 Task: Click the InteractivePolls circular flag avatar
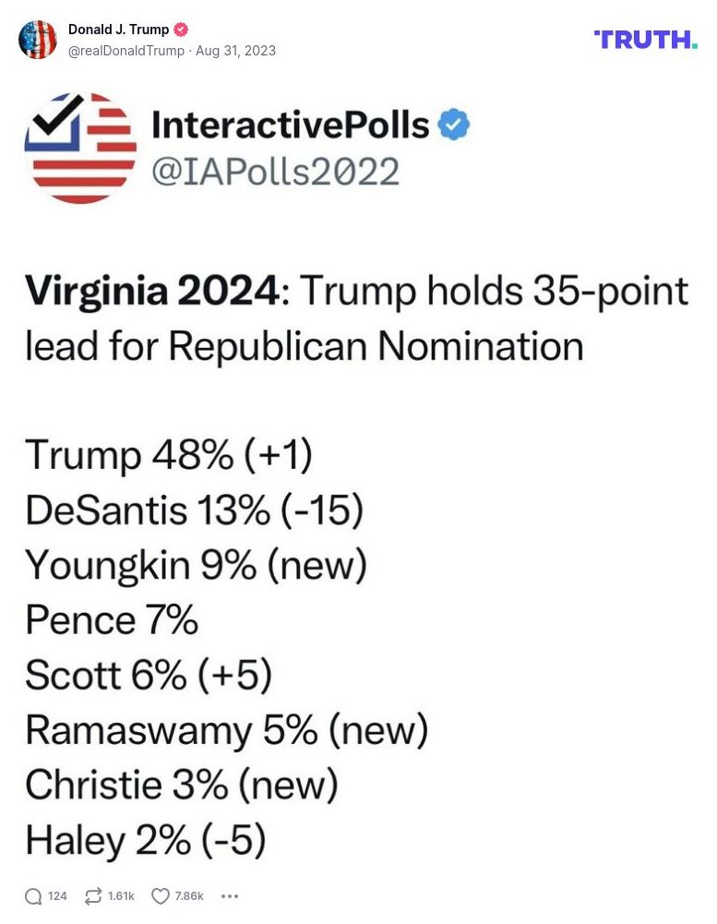tap(80, 148)
